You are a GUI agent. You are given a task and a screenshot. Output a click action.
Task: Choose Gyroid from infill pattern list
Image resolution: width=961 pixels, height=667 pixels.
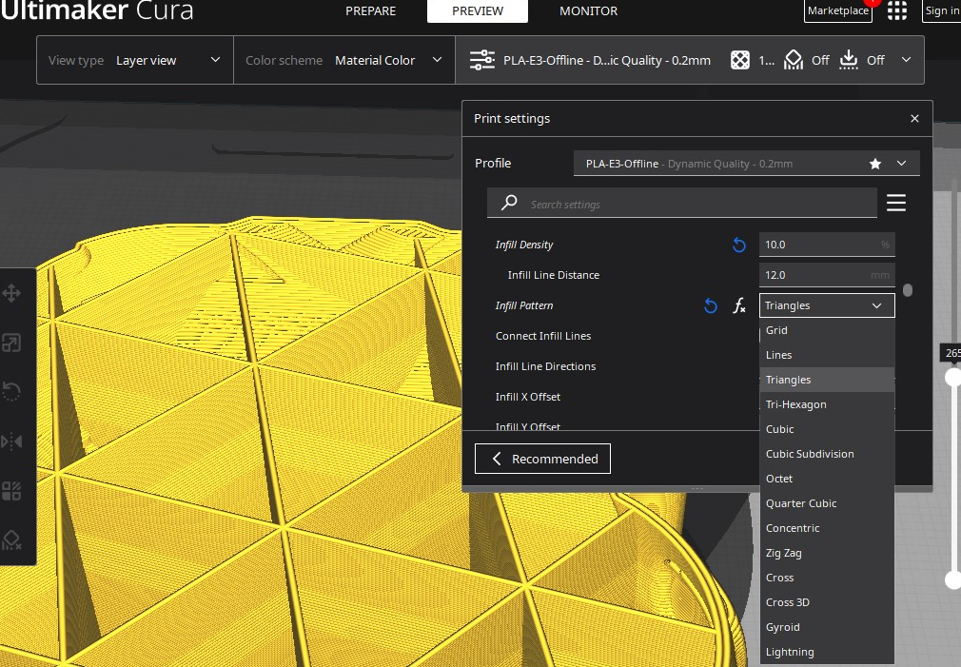783,627
